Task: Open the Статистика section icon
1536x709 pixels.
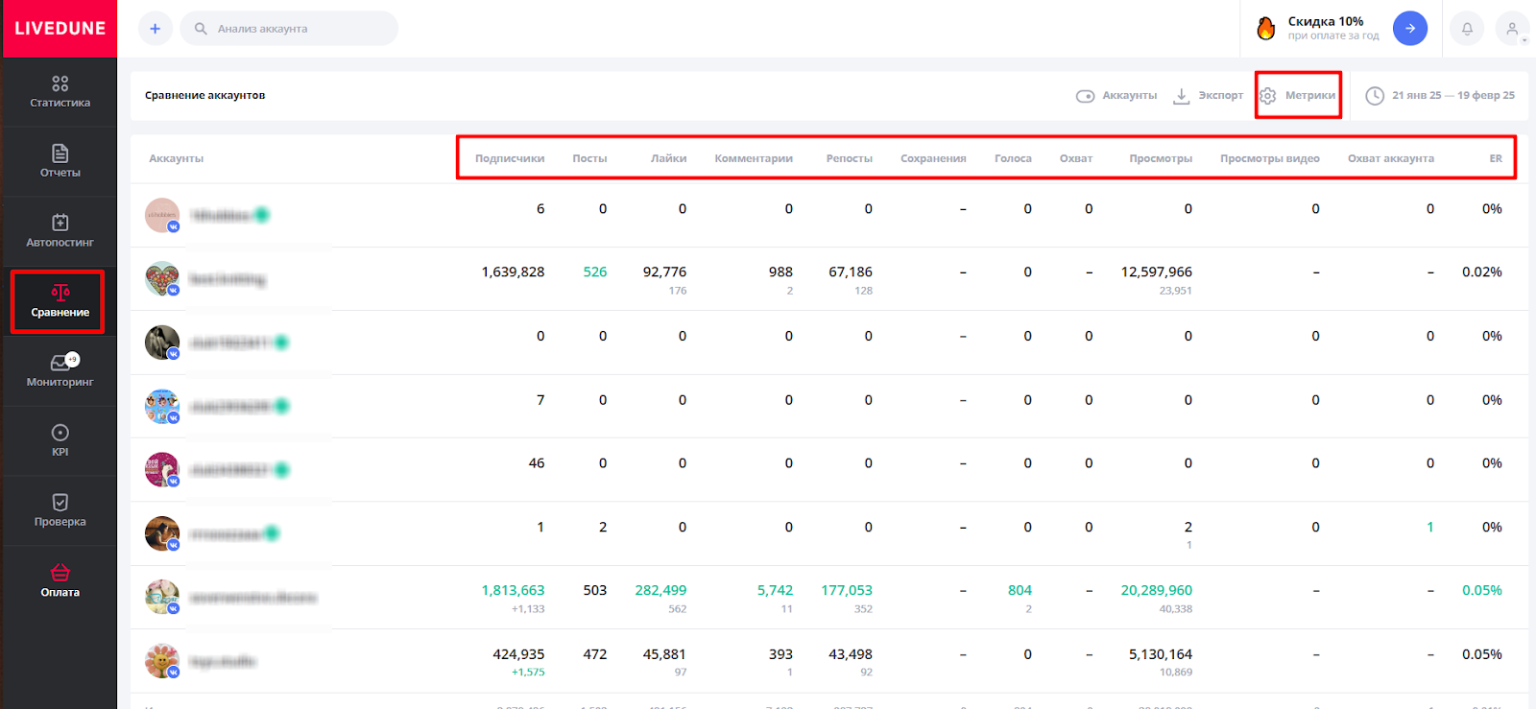Action: pyautogui.click(x=60, y=83)
